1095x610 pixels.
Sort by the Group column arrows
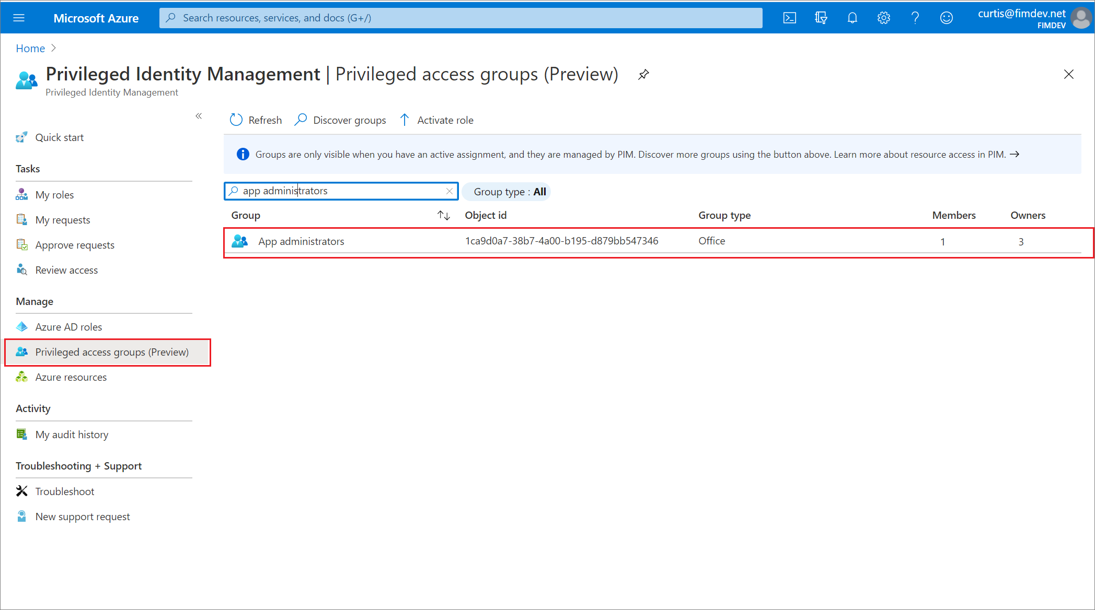click(444, 215)
